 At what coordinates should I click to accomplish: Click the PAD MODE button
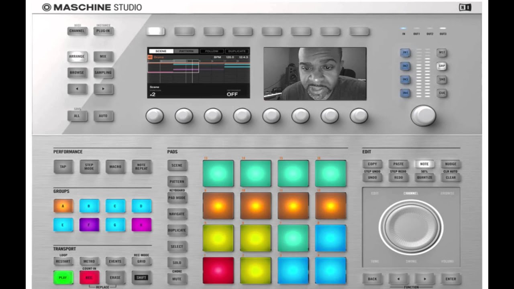[x=177, y=197]
